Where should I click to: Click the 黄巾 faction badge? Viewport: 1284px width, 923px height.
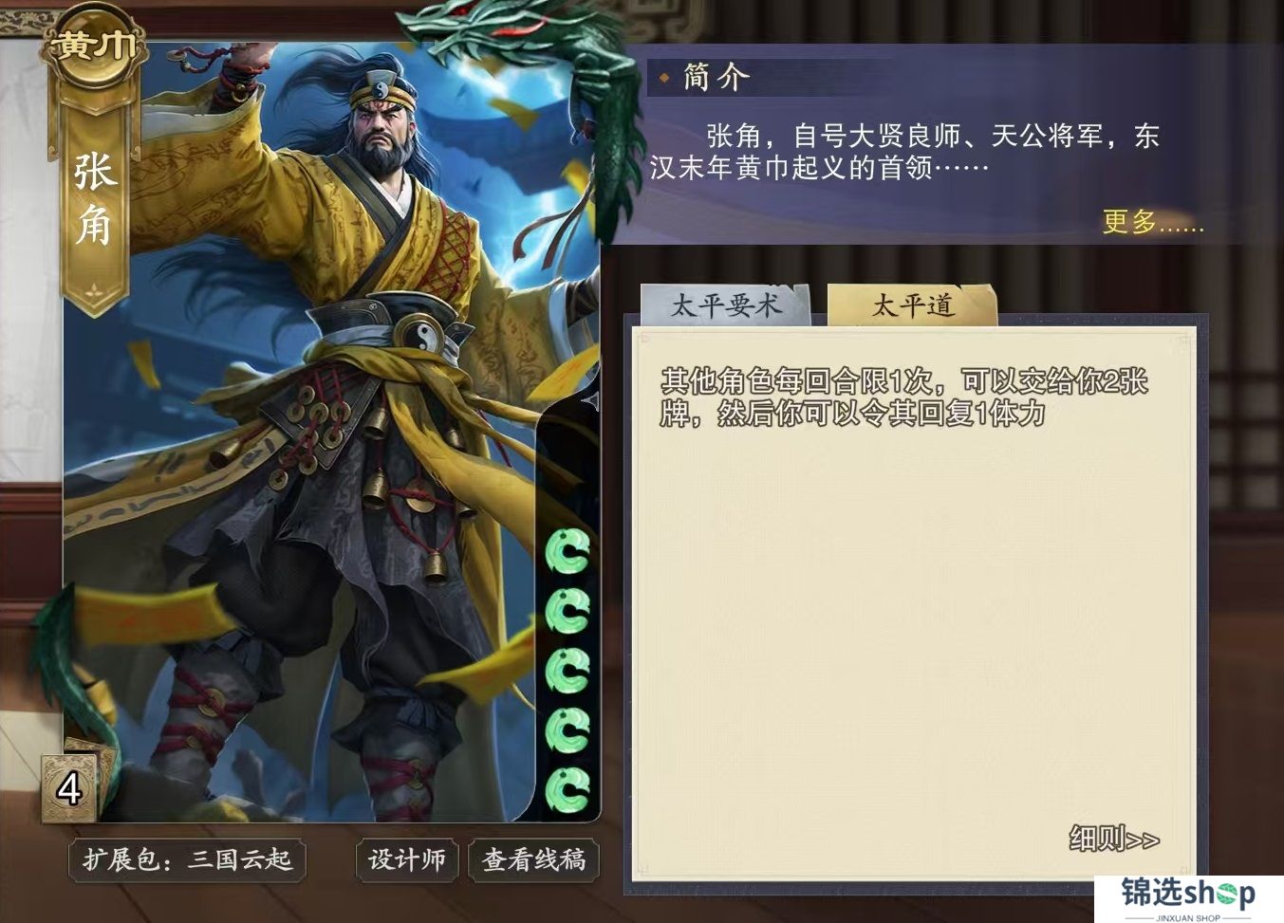point(95,46)
